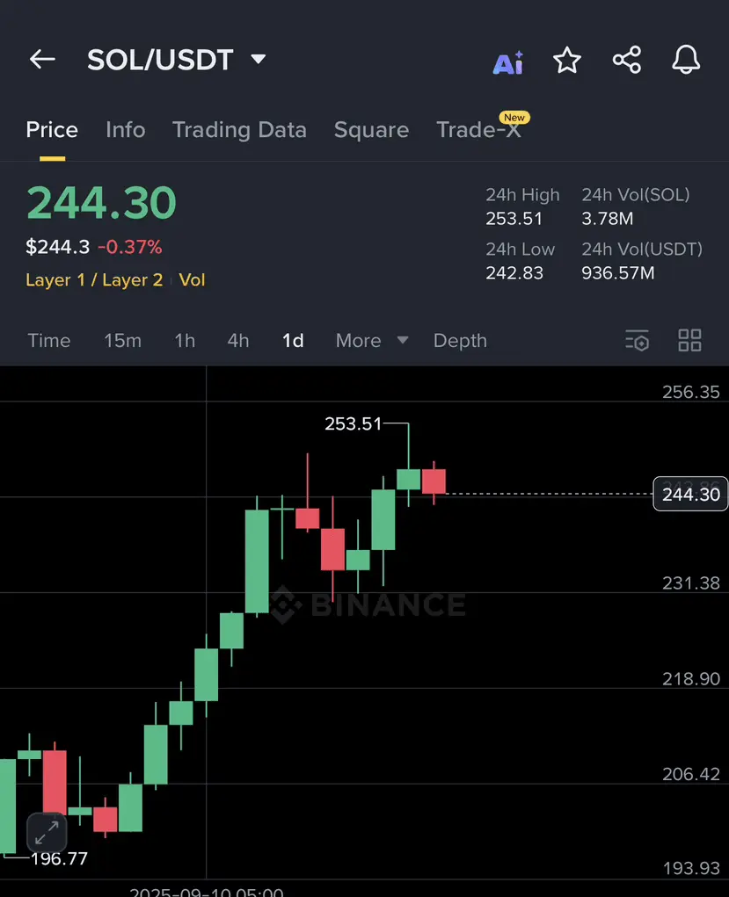Tap the share icon
The height and width of the screenshot is (897, 729).
tap(627, 60)
